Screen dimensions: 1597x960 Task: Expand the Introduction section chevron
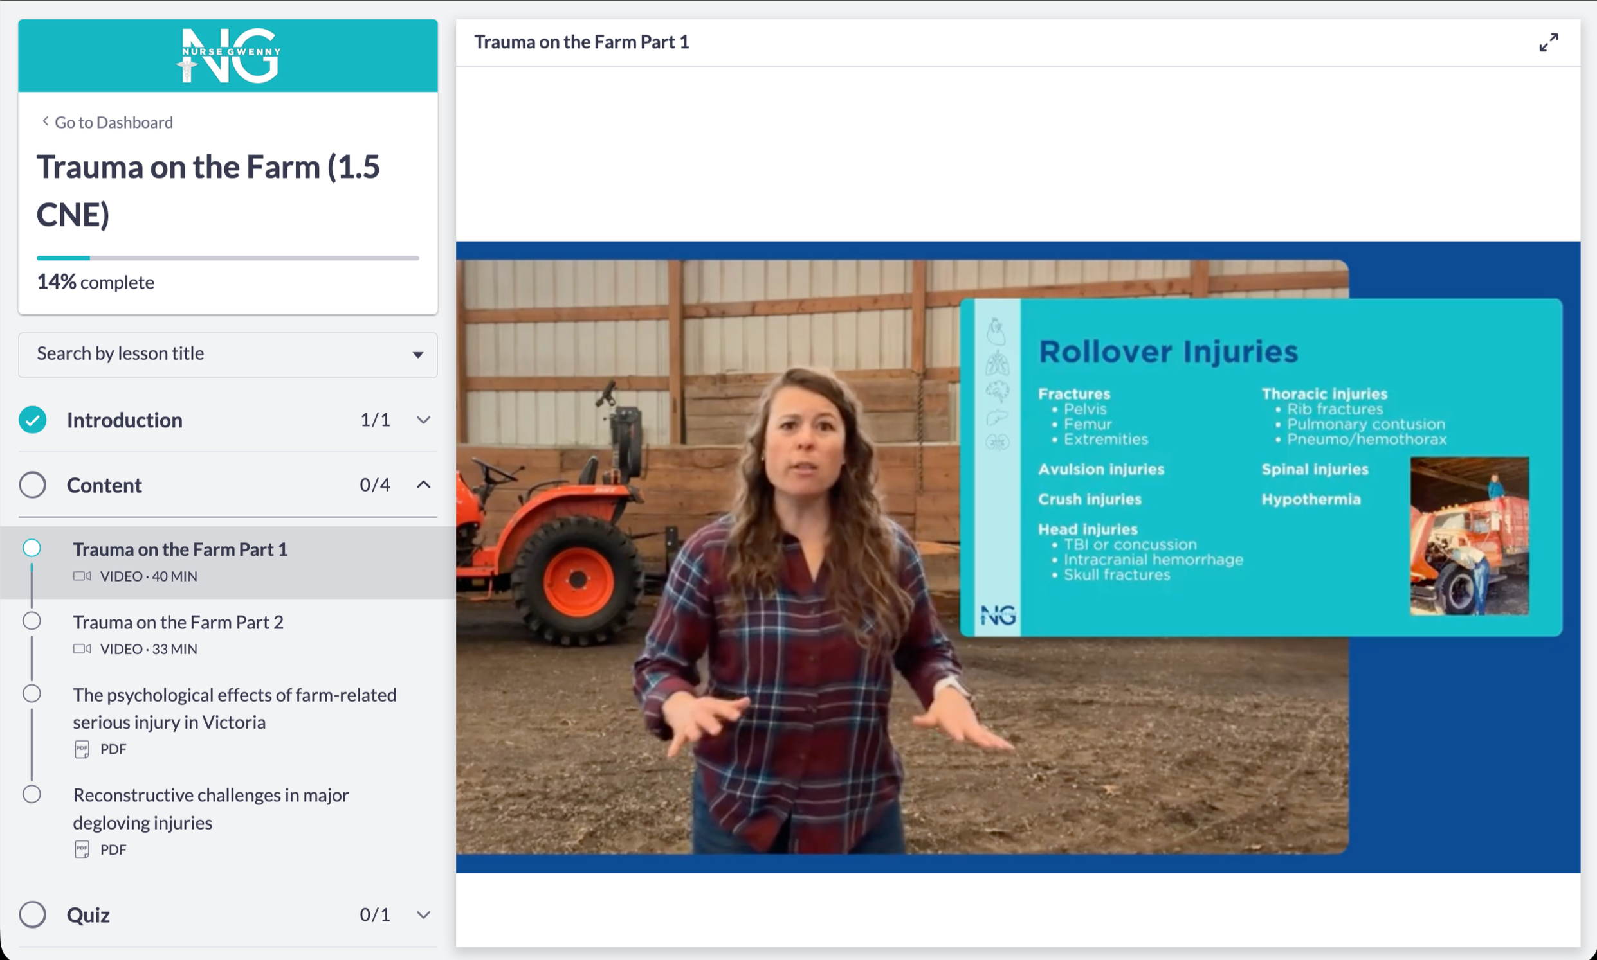point(423,420)
